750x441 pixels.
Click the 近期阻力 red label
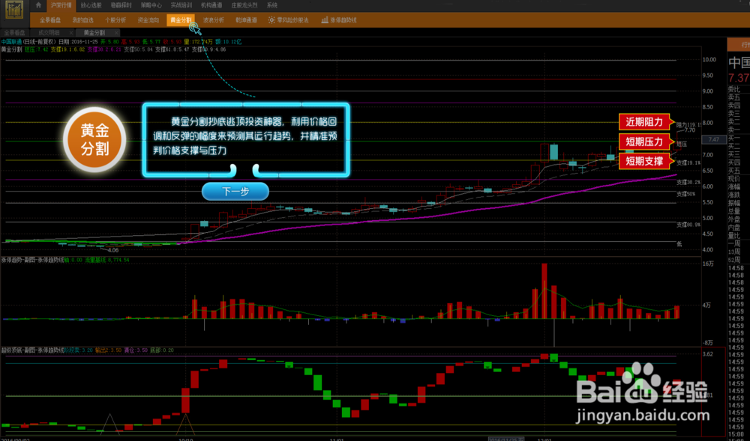pos(646,122)
